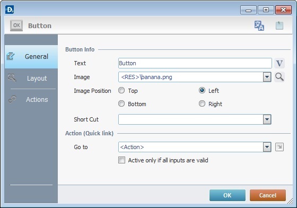
Task: Expand the Go to action dropdown
Action: (267, 147)
